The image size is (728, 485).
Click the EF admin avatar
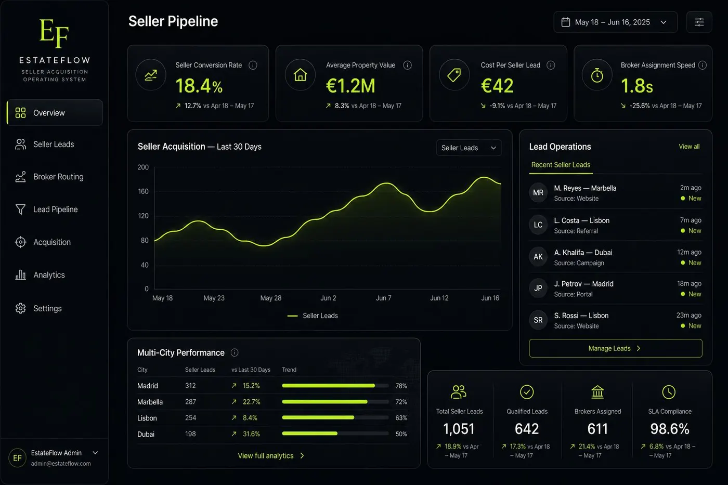(x=17, y=458)
